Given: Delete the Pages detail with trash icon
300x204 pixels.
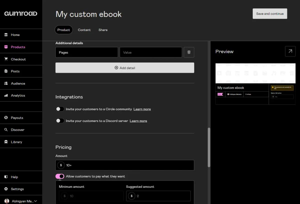Looking at the screenshot, I should 189,52.
